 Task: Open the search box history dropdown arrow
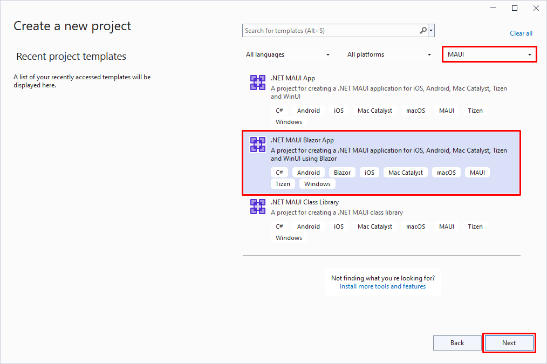[x=431, y=31]
